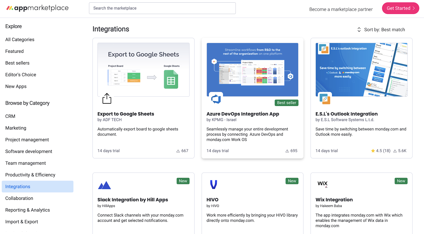Click the download icon beside 5.6K installs
This screenshot has width=424, height=234.
395,151
